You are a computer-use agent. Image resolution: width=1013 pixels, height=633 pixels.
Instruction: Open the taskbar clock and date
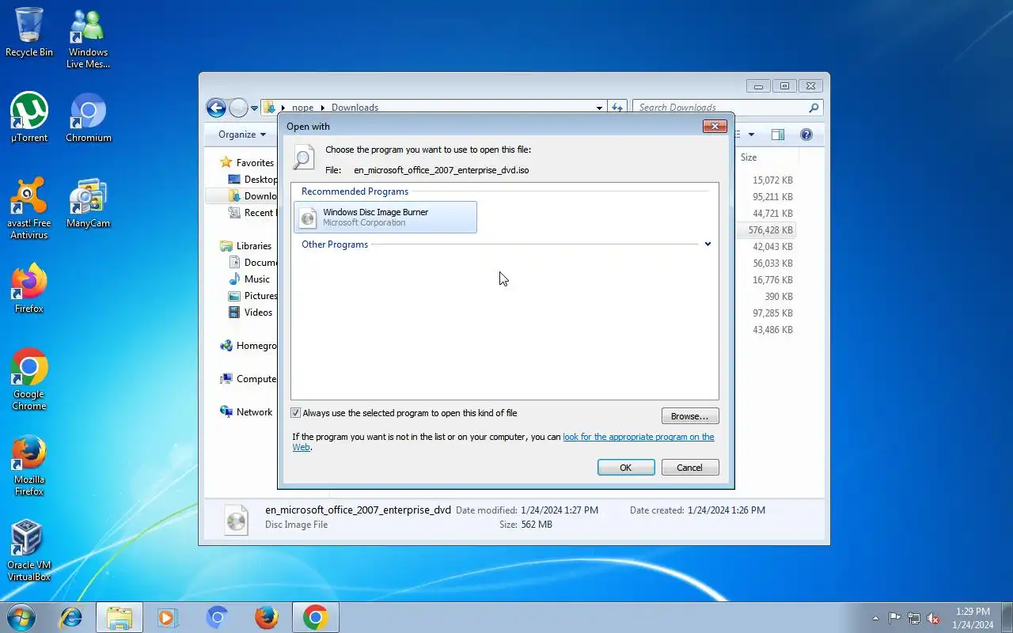[x=973, y=618]
